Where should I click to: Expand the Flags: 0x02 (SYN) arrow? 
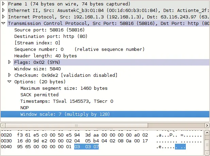[10, 62]
